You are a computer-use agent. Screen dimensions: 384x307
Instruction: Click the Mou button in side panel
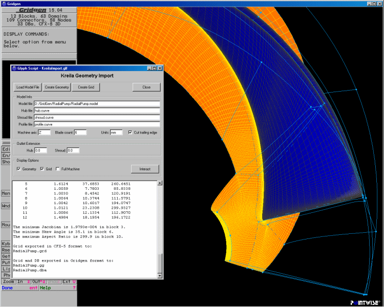6,225
